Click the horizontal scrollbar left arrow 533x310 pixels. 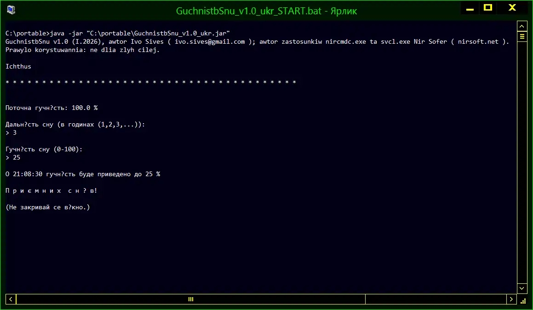(11, 299)
